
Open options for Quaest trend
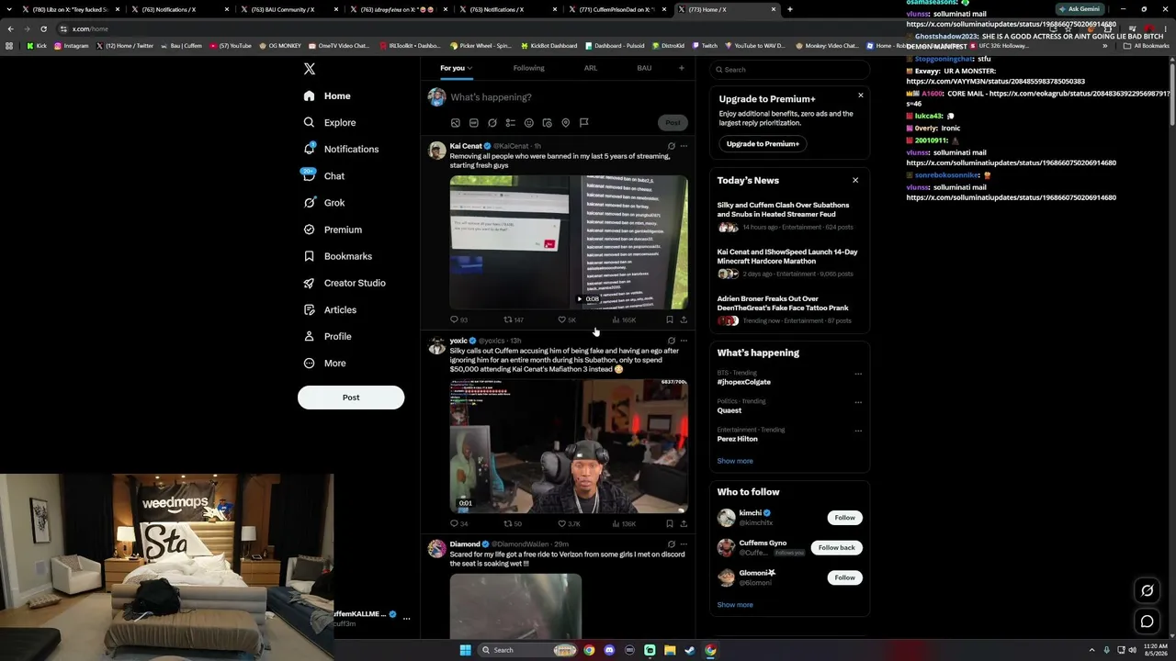click(858, 402)
